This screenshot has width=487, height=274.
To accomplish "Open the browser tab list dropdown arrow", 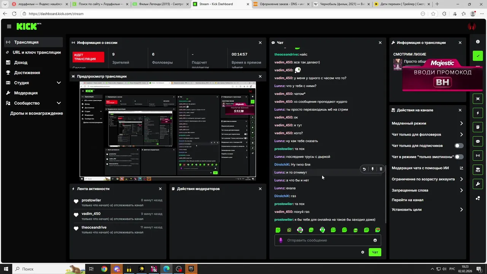I will pos(5,4).
